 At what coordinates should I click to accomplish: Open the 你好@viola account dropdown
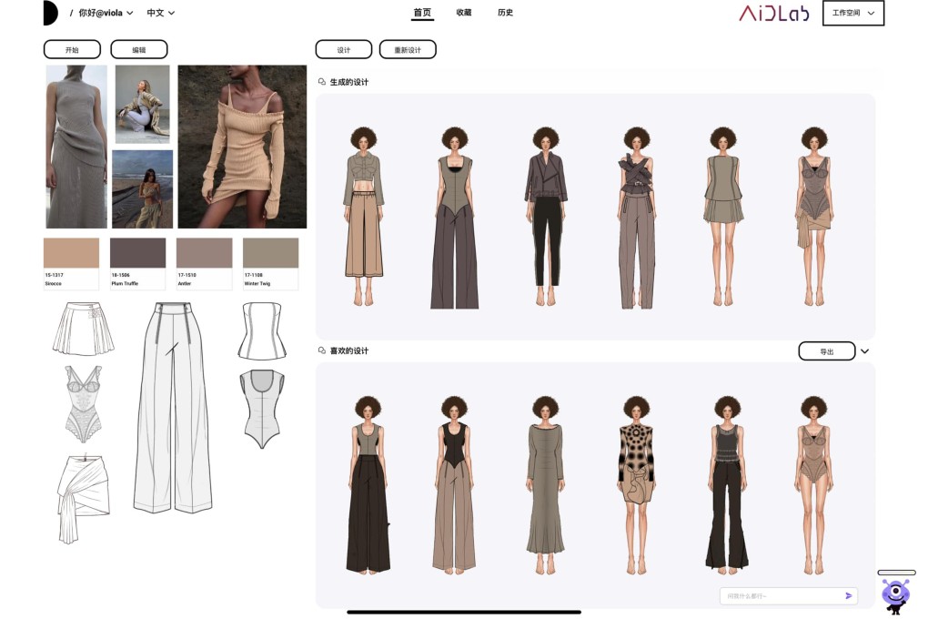pos(103,13)
